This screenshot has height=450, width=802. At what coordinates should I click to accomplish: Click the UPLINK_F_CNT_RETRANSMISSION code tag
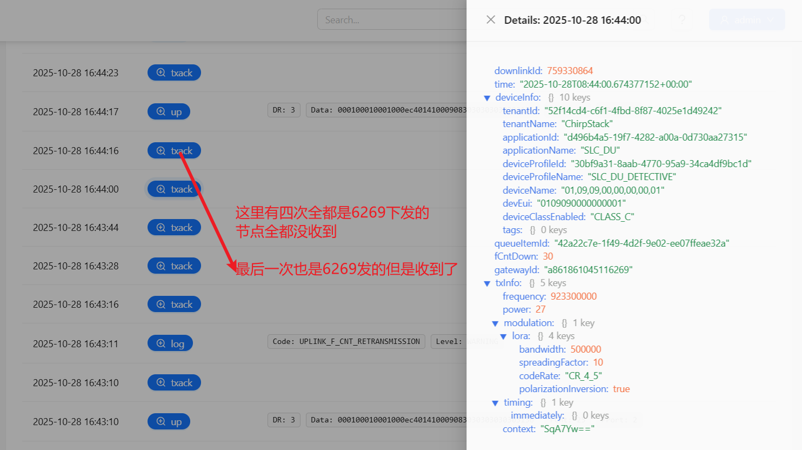coord(346,342)
